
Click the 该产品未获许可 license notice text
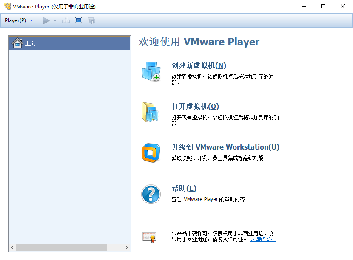coord(224,236)
